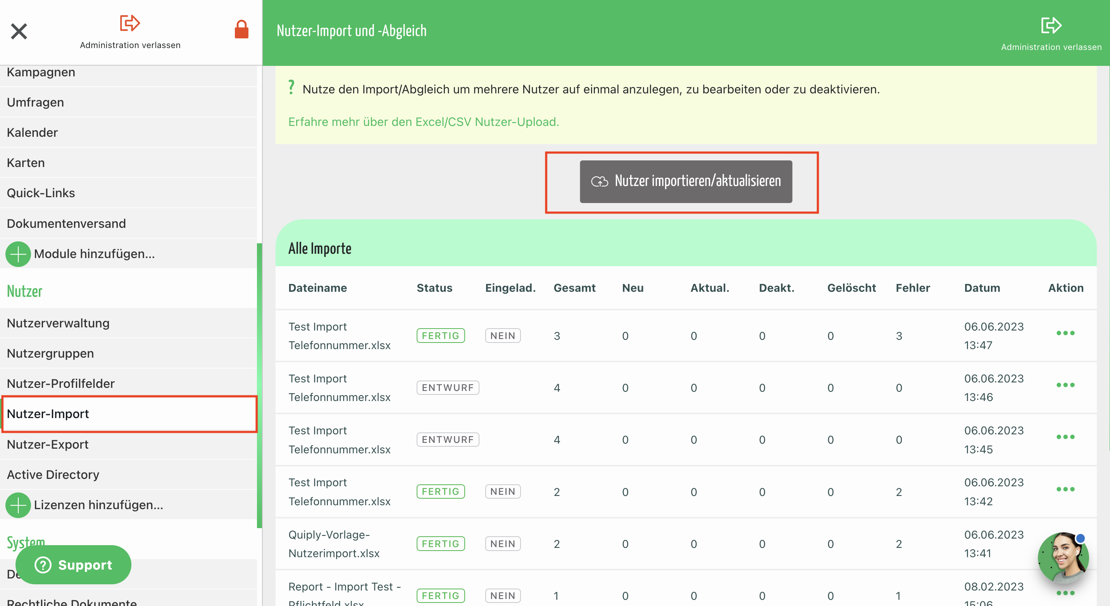Open Nutzergruppen in the sidebar

[128, 353]
